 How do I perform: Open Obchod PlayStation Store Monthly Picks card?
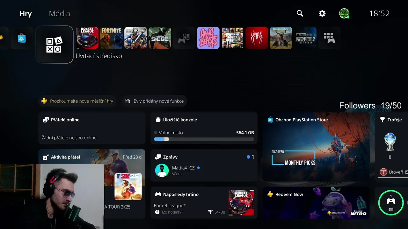(x=316, y=147)
